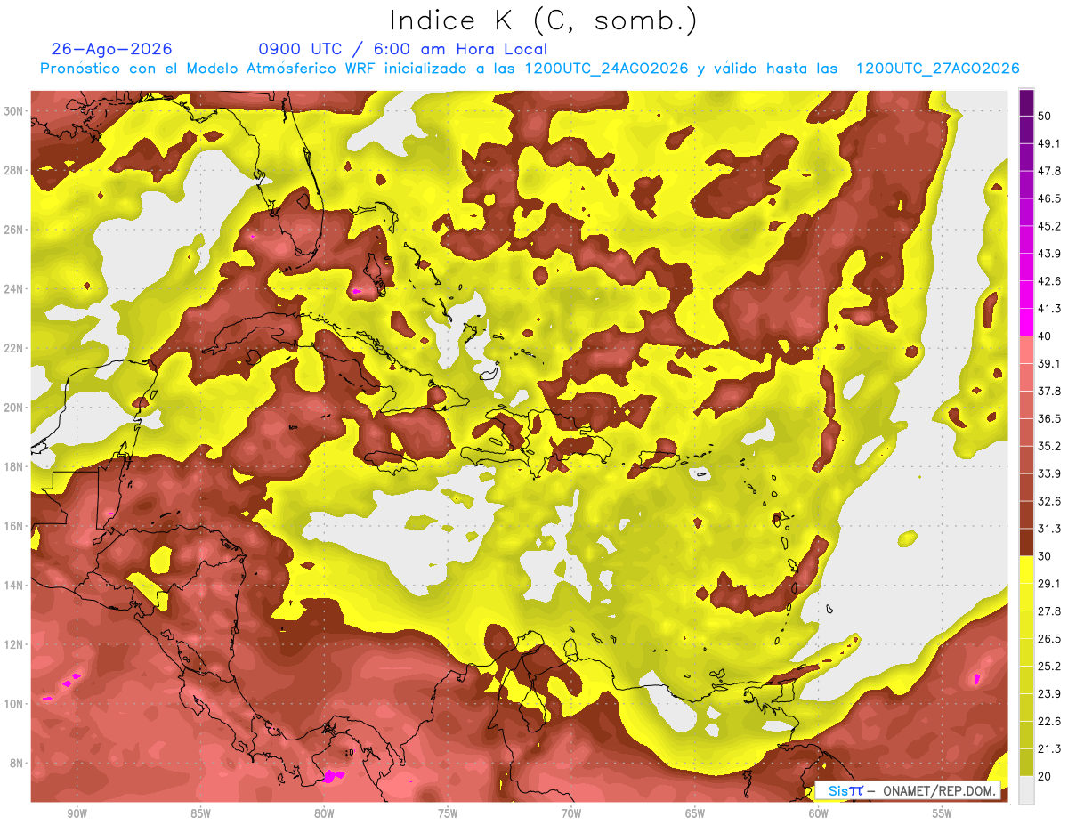Screen dimensions: 1068x825
Task: Pick the gray swatch below the 20 label
Action: click(x=1026, y=790)
